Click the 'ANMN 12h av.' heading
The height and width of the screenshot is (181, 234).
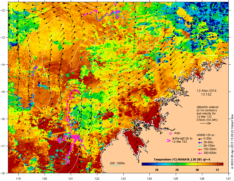point(206,135)
